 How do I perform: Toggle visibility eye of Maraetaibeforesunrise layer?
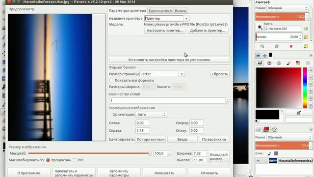click(258, 161)
